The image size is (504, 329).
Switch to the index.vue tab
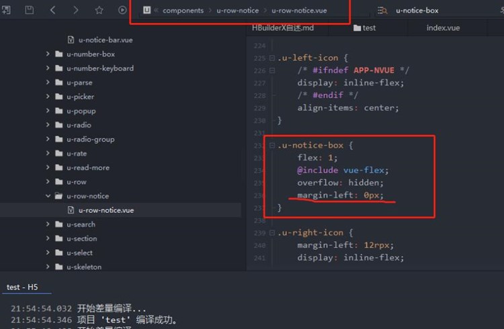coord(444,28)
